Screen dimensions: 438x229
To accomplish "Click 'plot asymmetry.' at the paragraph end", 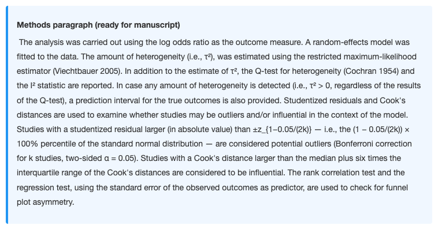I will [x=46, y=202].
